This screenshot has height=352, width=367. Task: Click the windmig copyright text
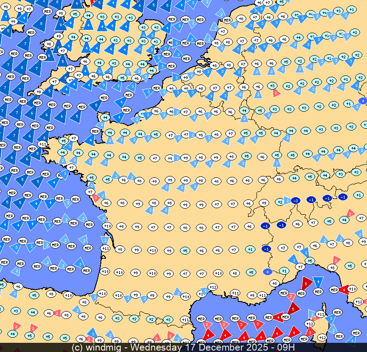pyautogui.click(x=100, y=347)
